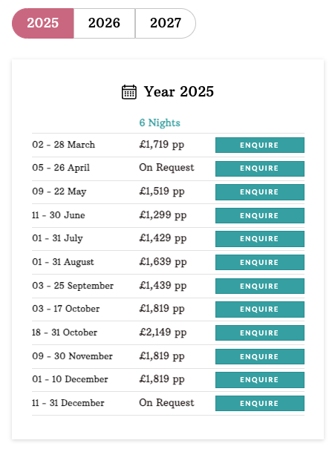Enquire about 01 - 31 July dates

pyautogui.click(x=260, y=239)
